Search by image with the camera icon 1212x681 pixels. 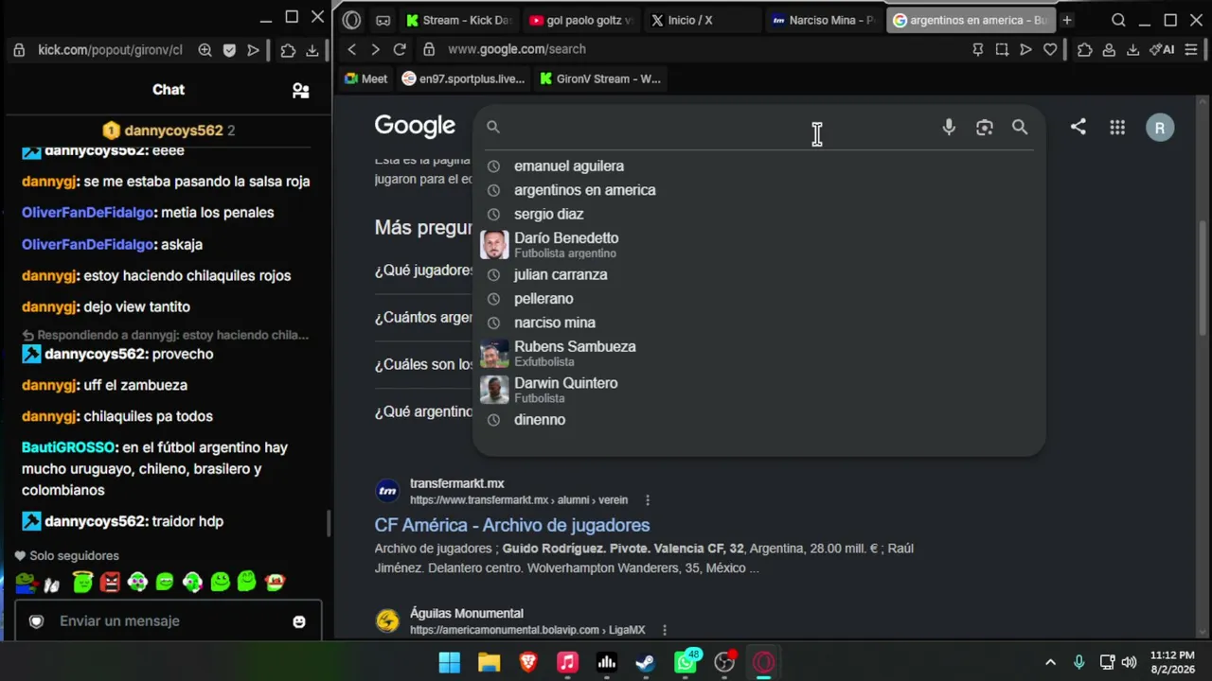[985, 127]
